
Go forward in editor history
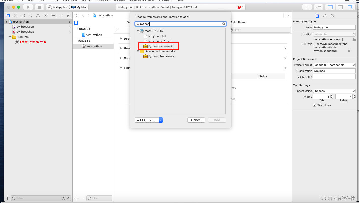[x=88, y=15]
